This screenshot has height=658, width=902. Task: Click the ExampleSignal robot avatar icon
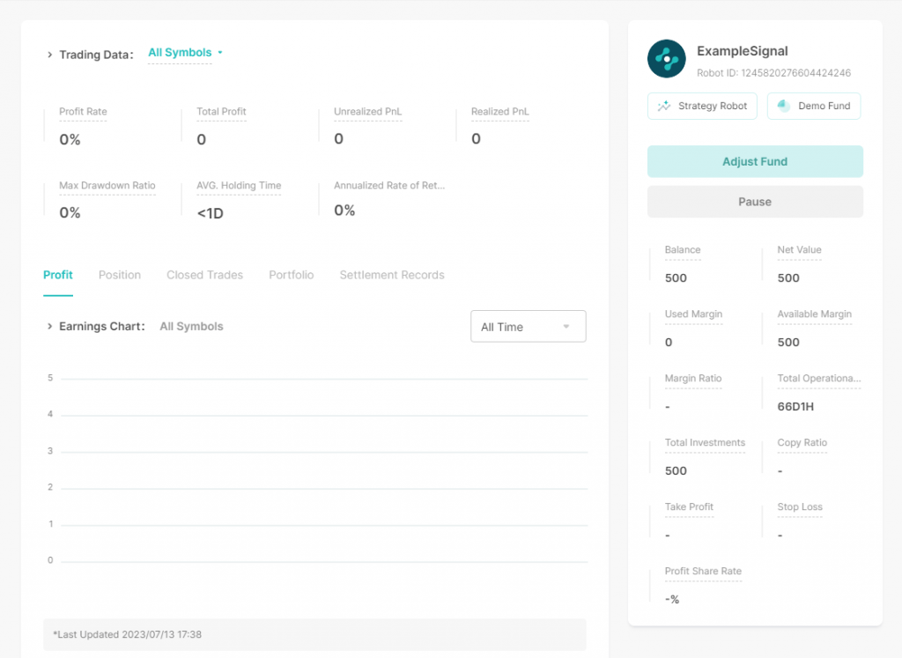[666, 59]
